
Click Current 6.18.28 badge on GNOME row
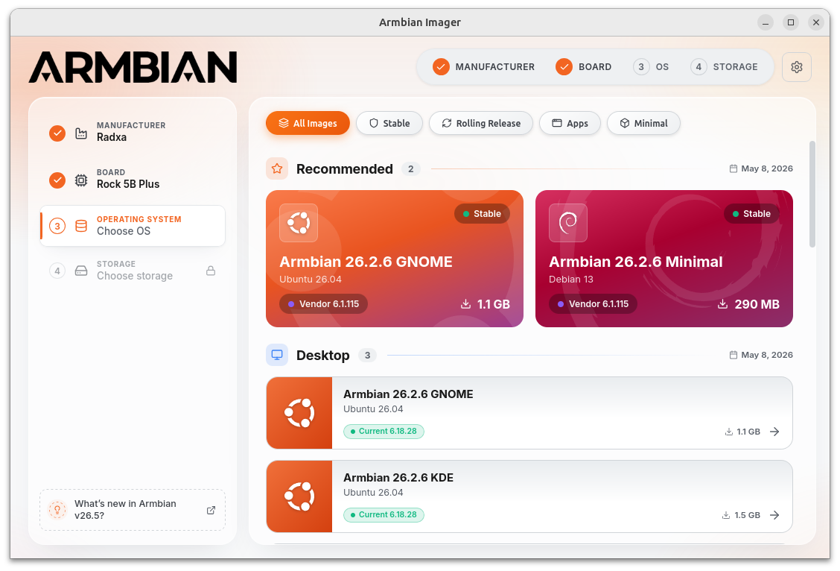pos(384,431)
